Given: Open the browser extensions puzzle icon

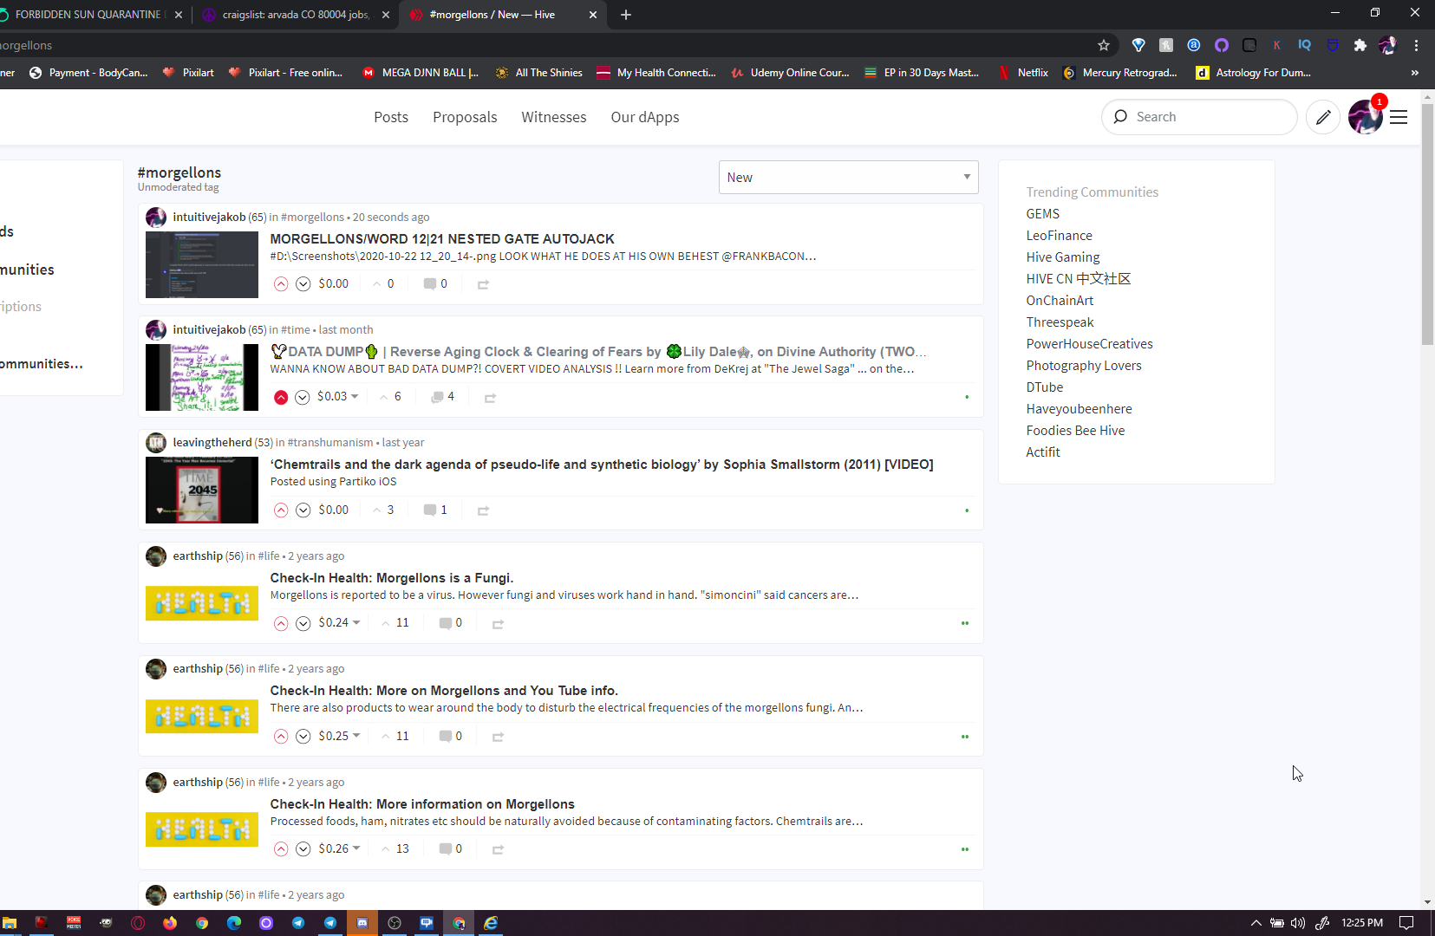Looking at the screenshot, I should [x=1360, y=45].
